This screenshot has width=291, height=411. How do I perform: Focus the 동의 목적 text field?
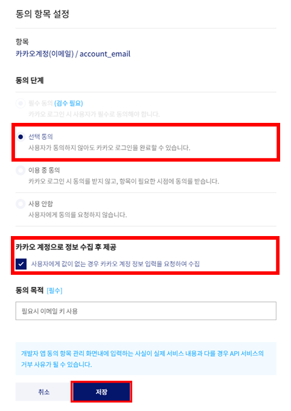146,311
